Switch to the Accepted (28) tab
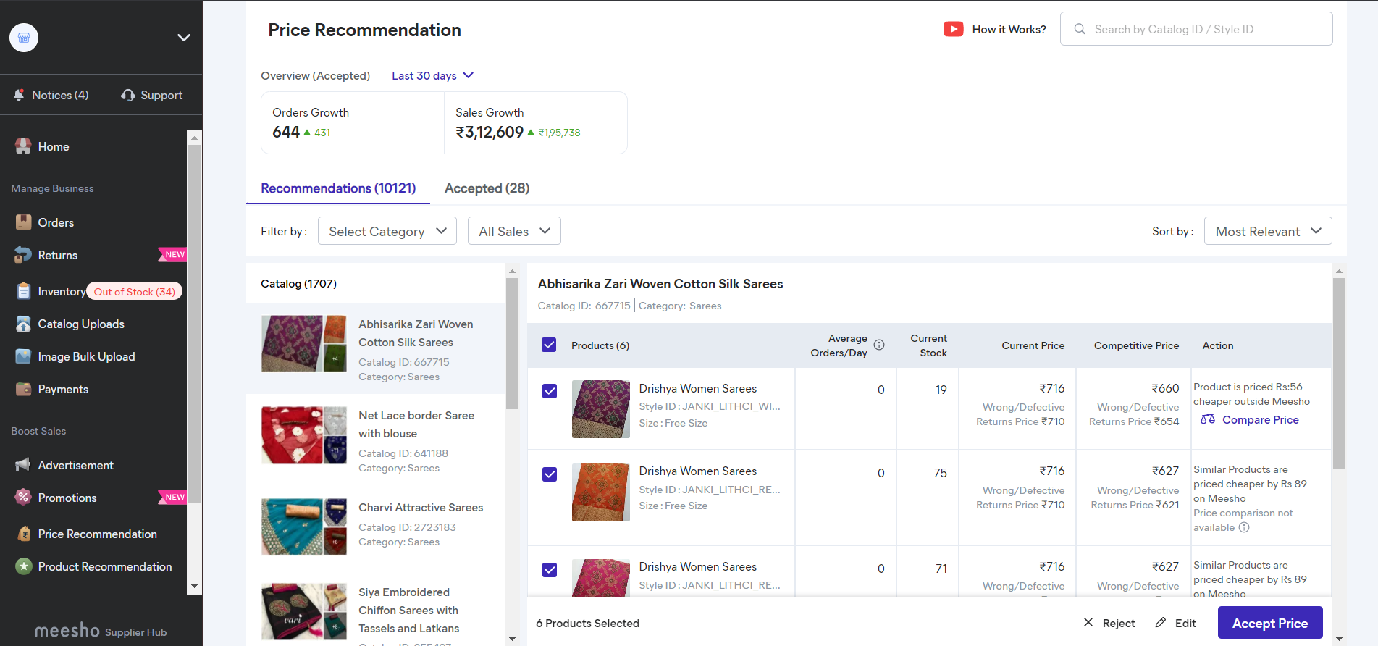1378x646 pixels. click(487, 188)
